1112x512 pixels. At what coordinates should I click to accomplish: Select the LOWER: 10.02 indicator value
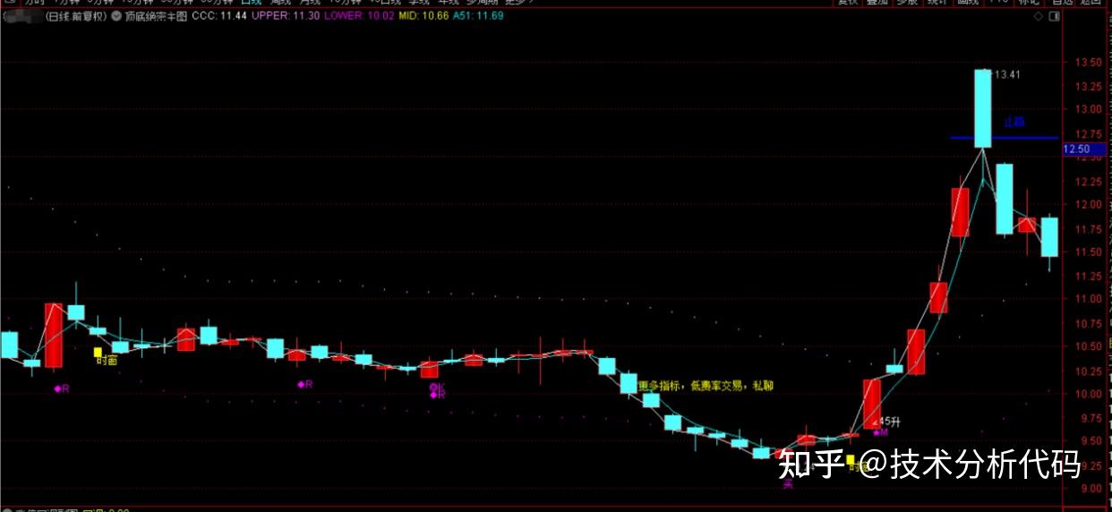tap(358, 16)
